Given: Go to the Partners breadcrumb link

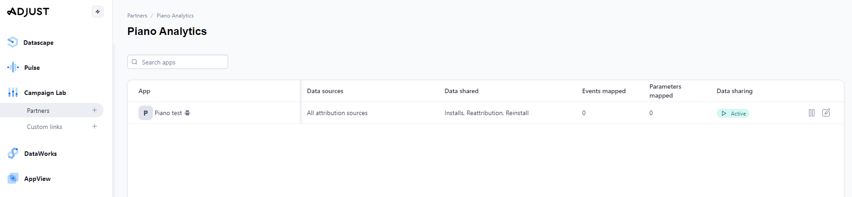Looking at the screenshot, I should [137, 16].
